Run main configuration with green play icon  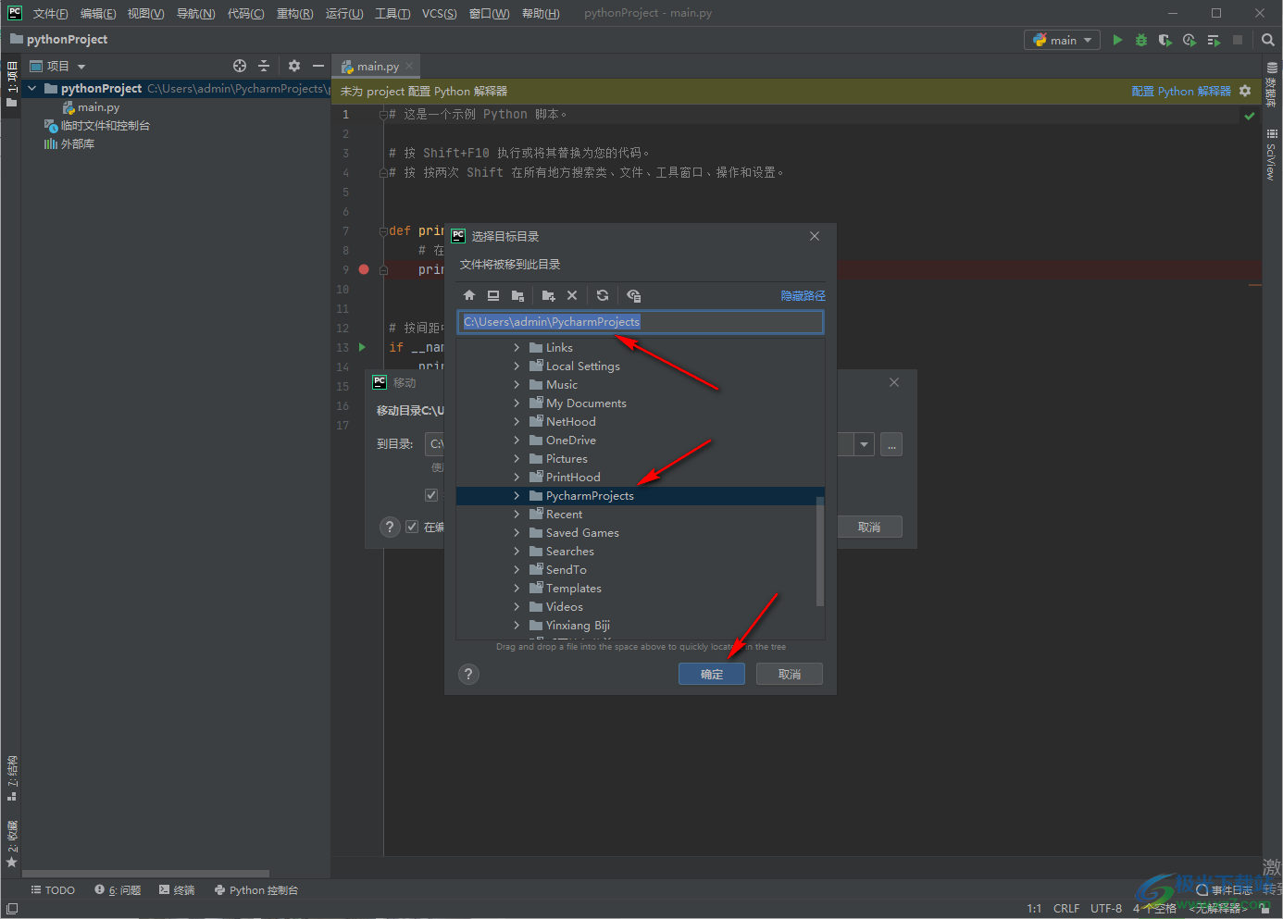(1117, 40)
